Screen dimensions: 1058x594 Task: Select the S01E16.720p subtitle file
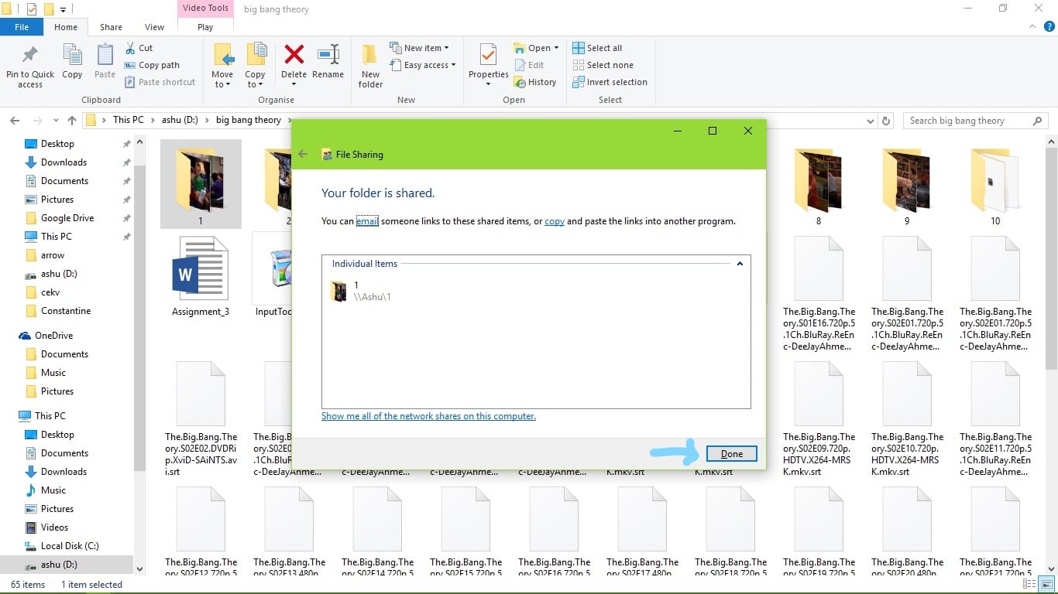(819, 294)
